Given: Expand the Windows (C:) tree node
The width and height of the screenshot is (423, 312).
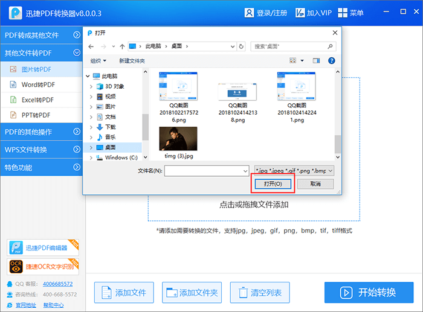Looking at the screenshot, I should pos(91,158).
